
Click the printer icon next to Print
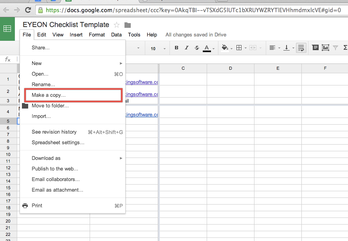25,206
